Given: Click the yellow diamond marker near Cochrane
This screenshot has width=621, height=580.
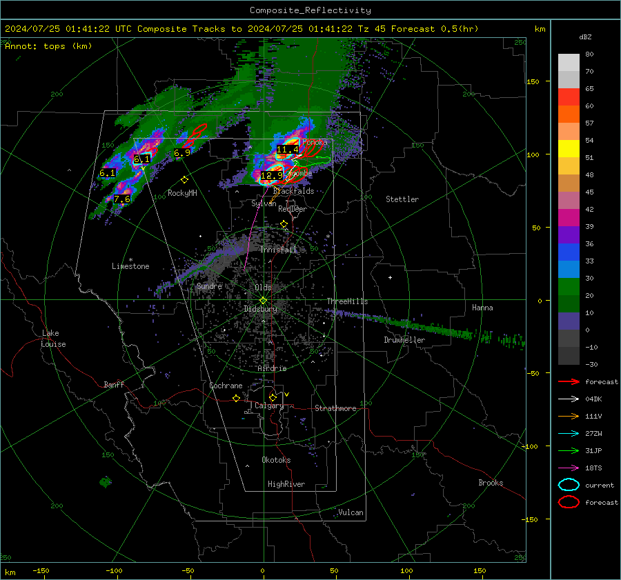Looking at the screenshot, I should (x=237, y=399).
